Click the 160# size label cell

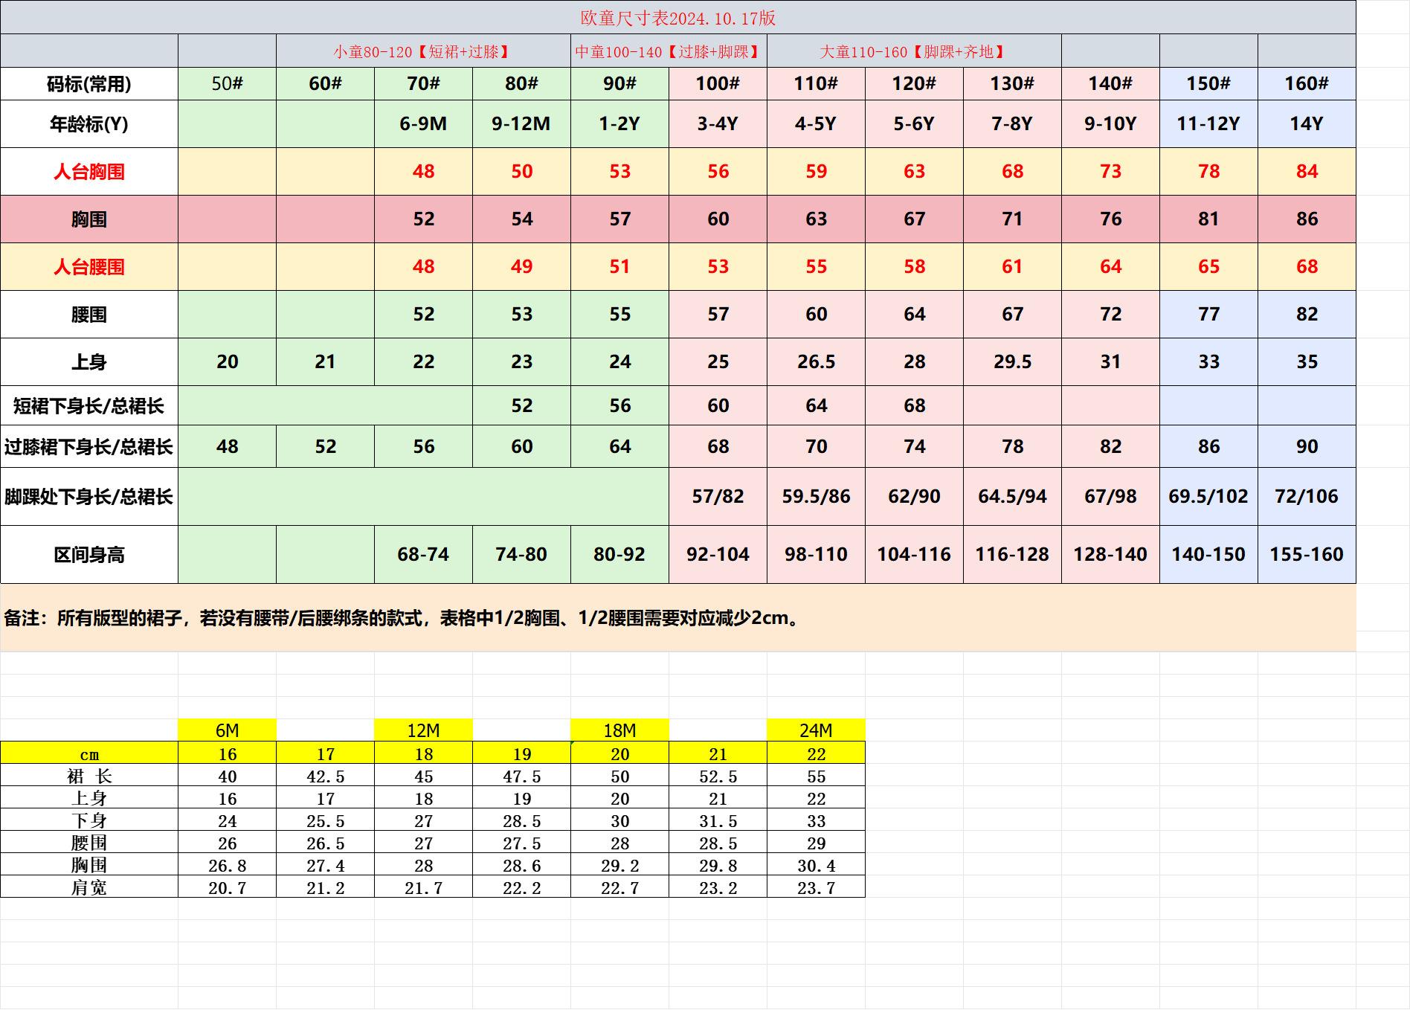click(1306, 83)
